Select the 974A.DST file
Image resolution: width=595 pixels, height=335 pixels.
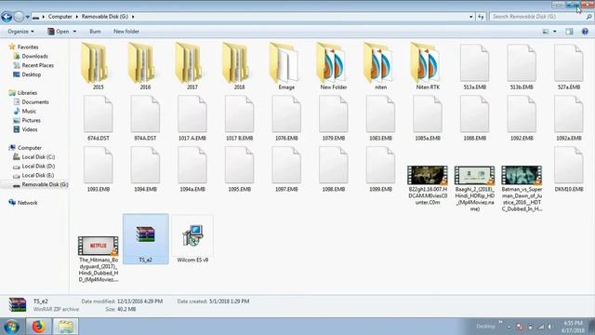pyautogui.click(x=145, y=118)
